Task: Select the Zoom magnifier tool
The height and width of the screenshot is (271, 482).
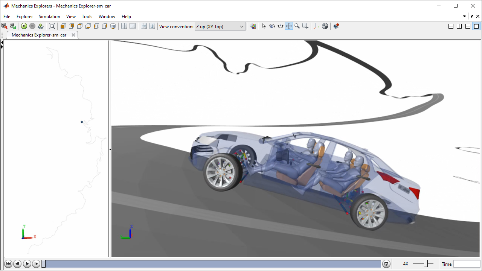Action: click(297, 26)
